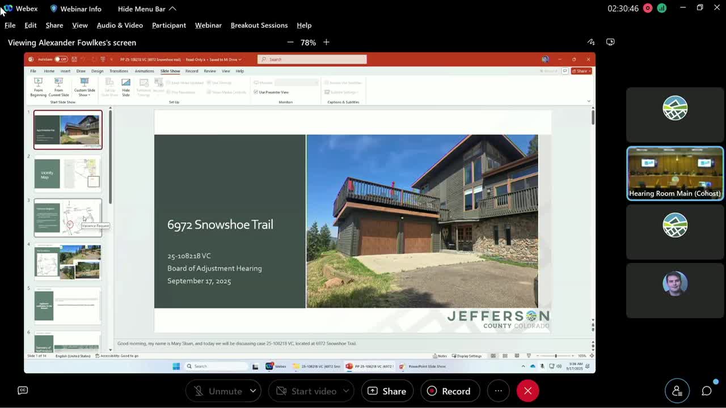Zoom out the shared screen view

point(290,42)
